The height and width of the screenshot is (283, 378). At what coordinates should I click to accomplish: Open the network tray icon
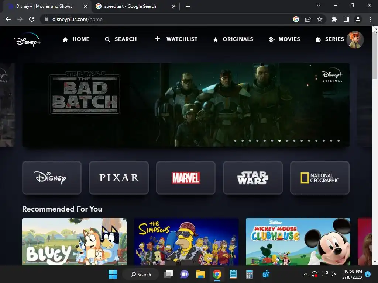[x=324, y=274]
